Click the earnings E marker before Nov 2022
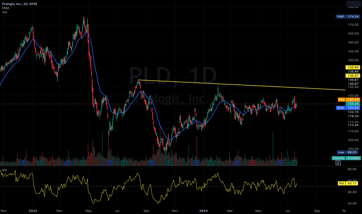 [169, 163]
